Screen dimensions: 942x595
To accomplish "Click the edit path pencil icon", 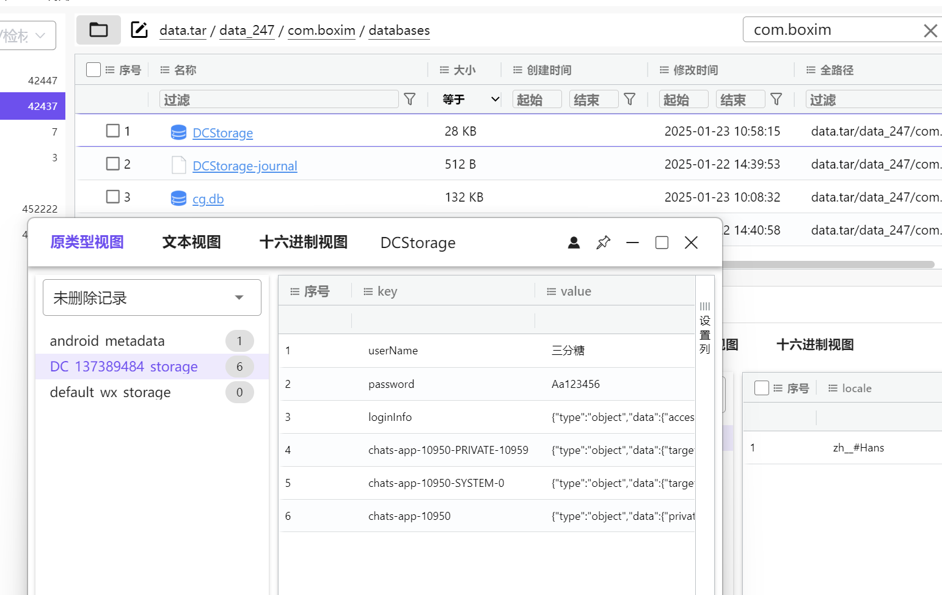I will (139, 29).
